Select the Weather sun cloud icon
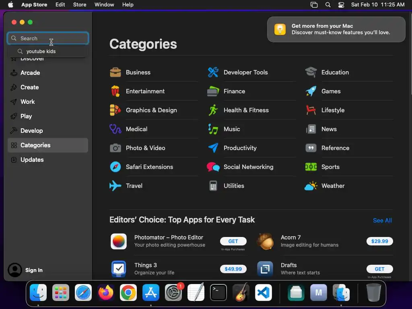The image size is (412, 309). click(311, 186)
